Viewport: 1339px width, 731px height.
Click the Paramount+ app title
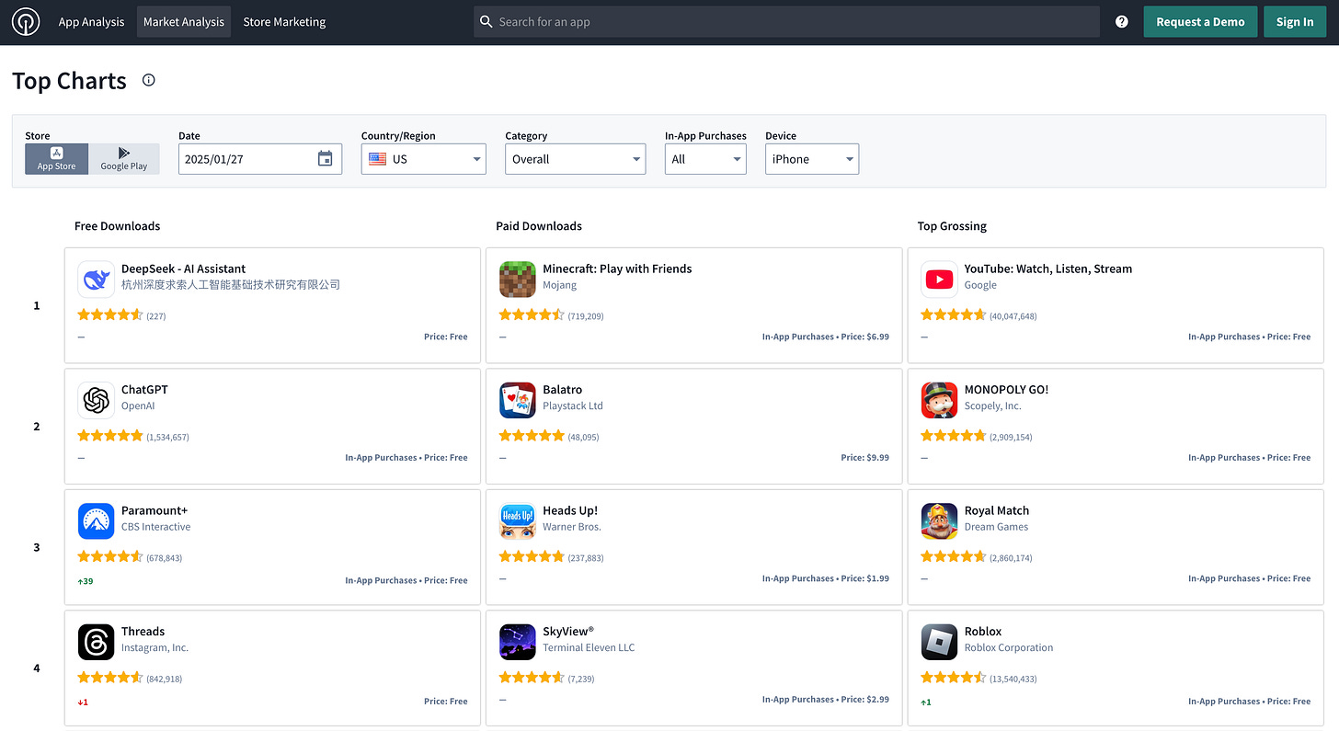pos(154,510)
